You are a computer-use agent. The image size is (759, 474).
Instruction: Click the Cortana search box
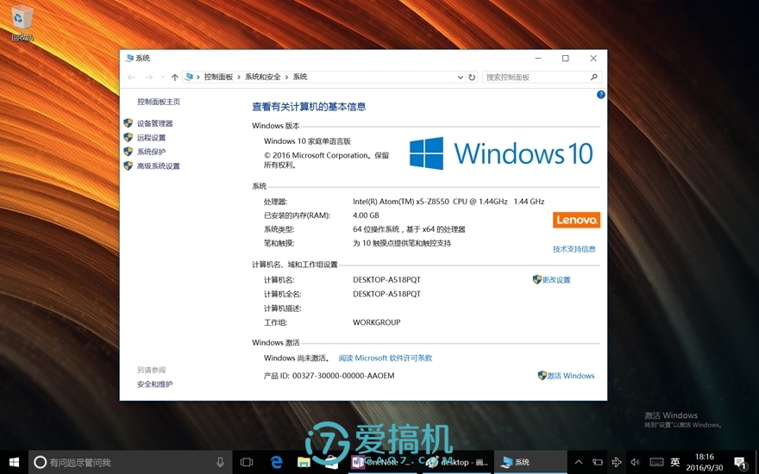[x=131, y=463]
